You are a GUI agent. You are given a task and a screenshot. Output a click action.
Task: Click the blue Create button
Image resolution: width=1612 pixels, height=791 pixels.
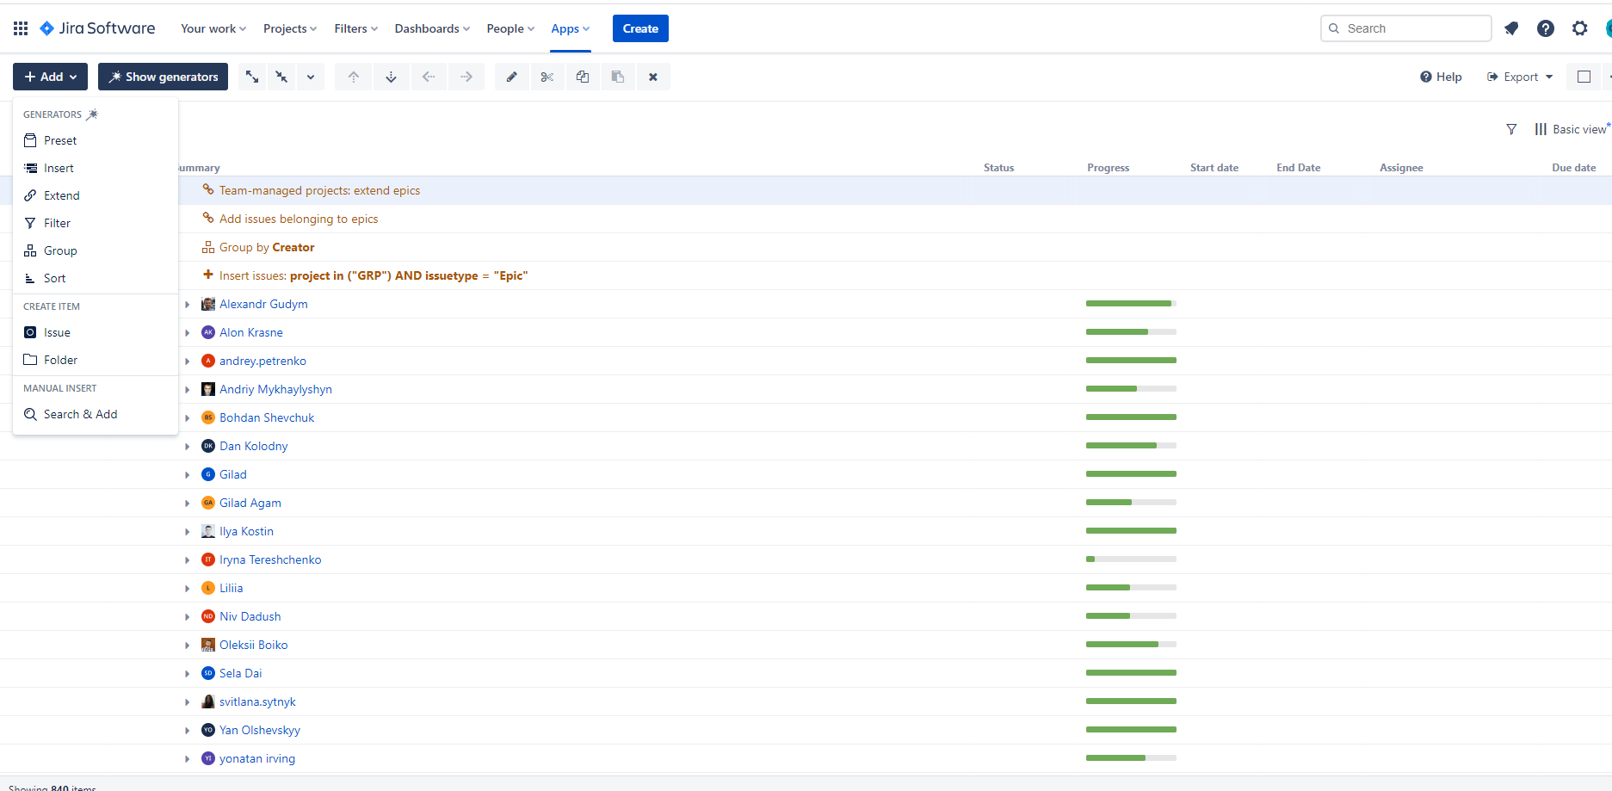640,28
